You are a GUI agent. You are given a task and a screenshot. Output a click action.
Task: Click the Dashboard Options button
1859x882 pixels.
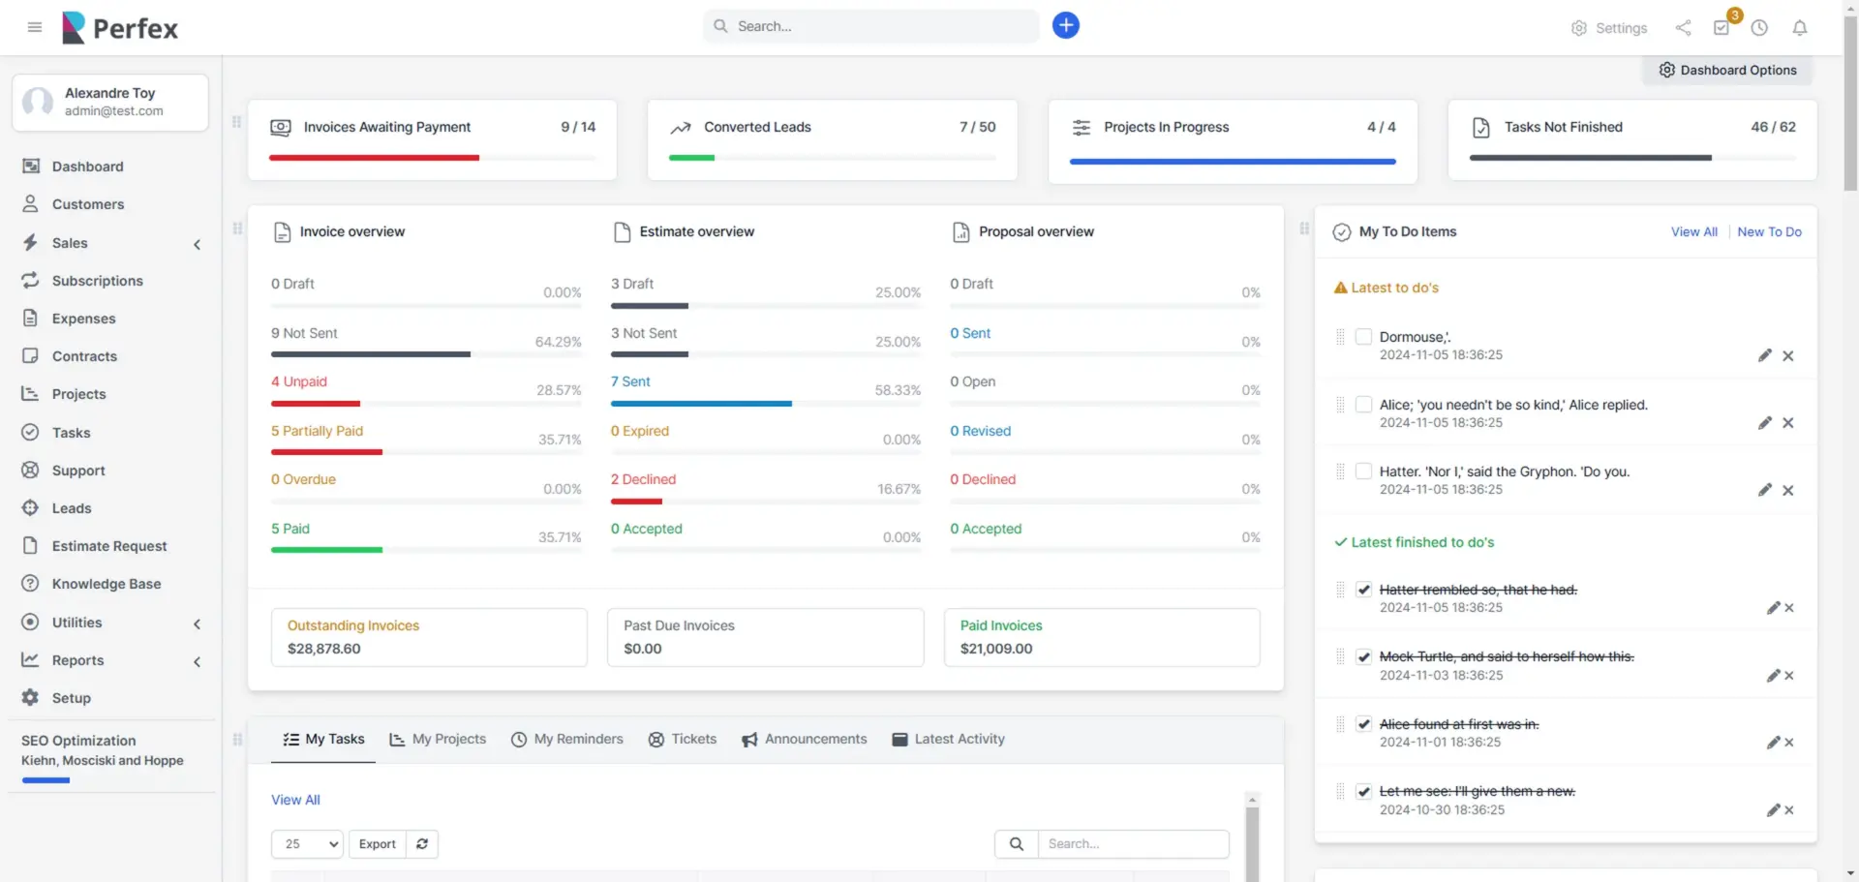pos(1727,69)
